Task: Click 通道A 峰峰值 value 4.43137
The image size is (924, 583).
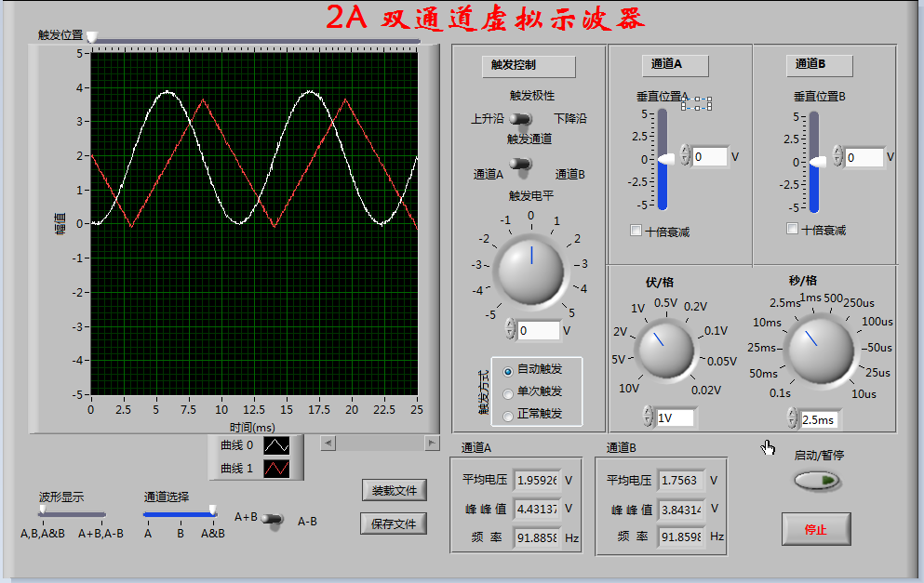Action: tap(536, 509)
